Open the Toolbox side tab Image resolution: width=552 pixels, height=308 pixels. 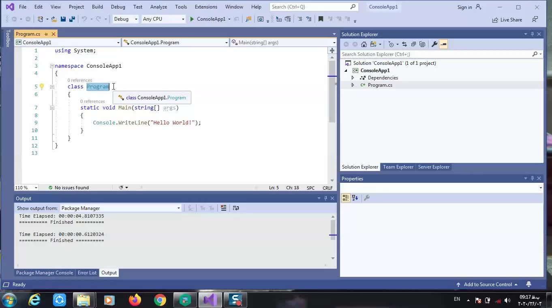click(x=7, y=38)
